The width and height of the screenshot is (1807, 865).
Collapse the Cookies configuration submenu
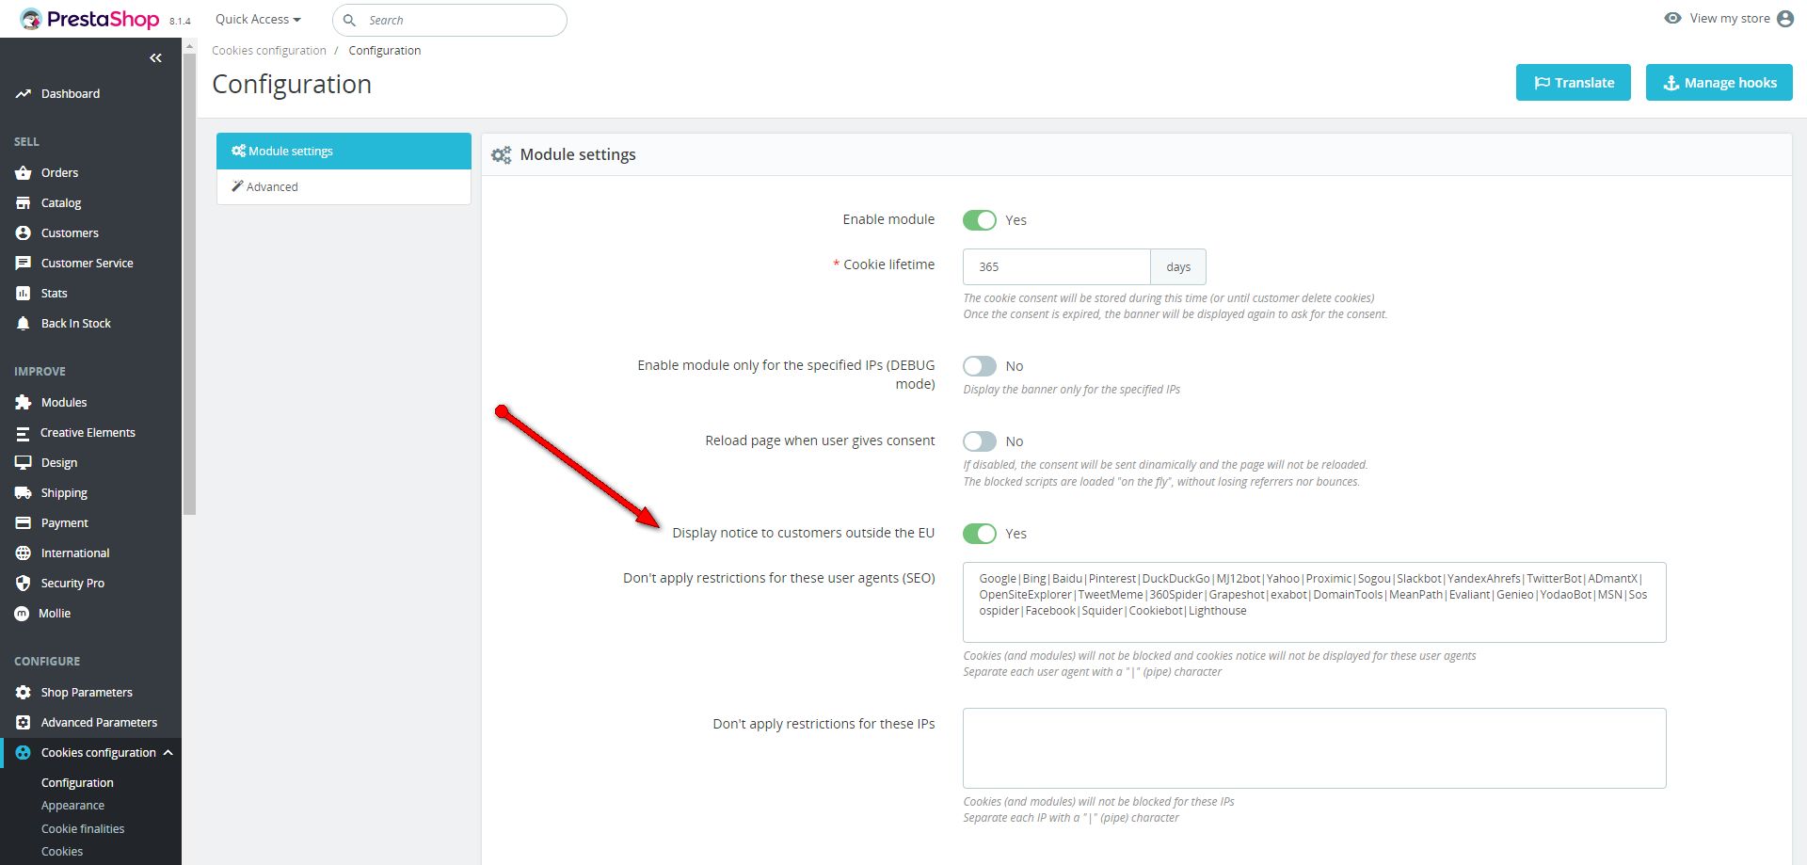point(168,753)
